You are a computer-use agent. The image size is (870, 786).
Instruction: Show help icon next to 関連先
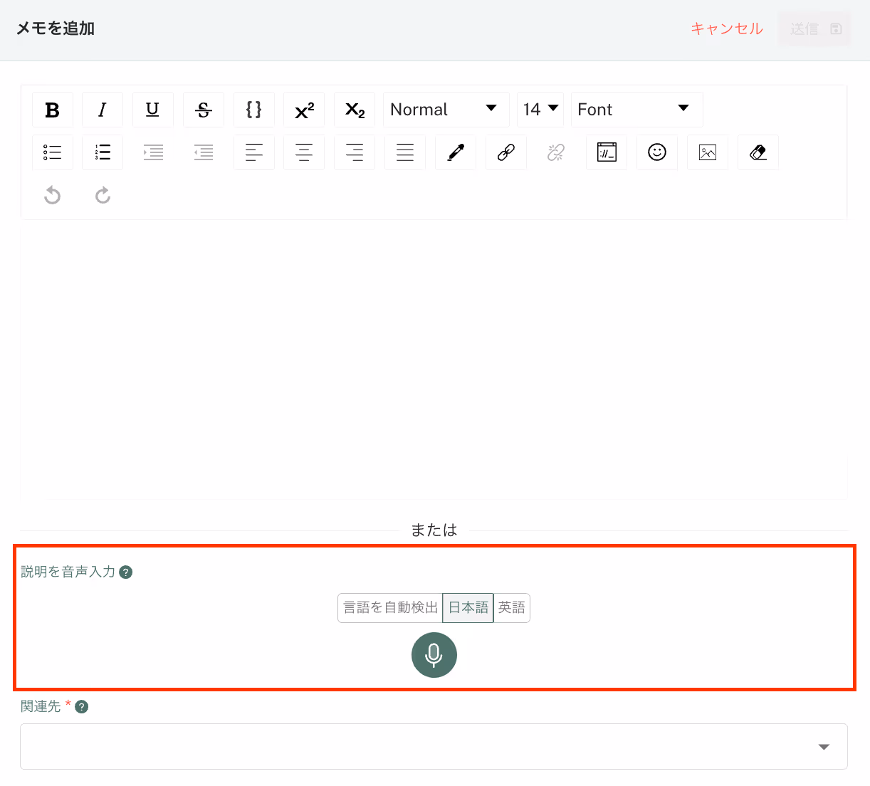click(82, 707)
